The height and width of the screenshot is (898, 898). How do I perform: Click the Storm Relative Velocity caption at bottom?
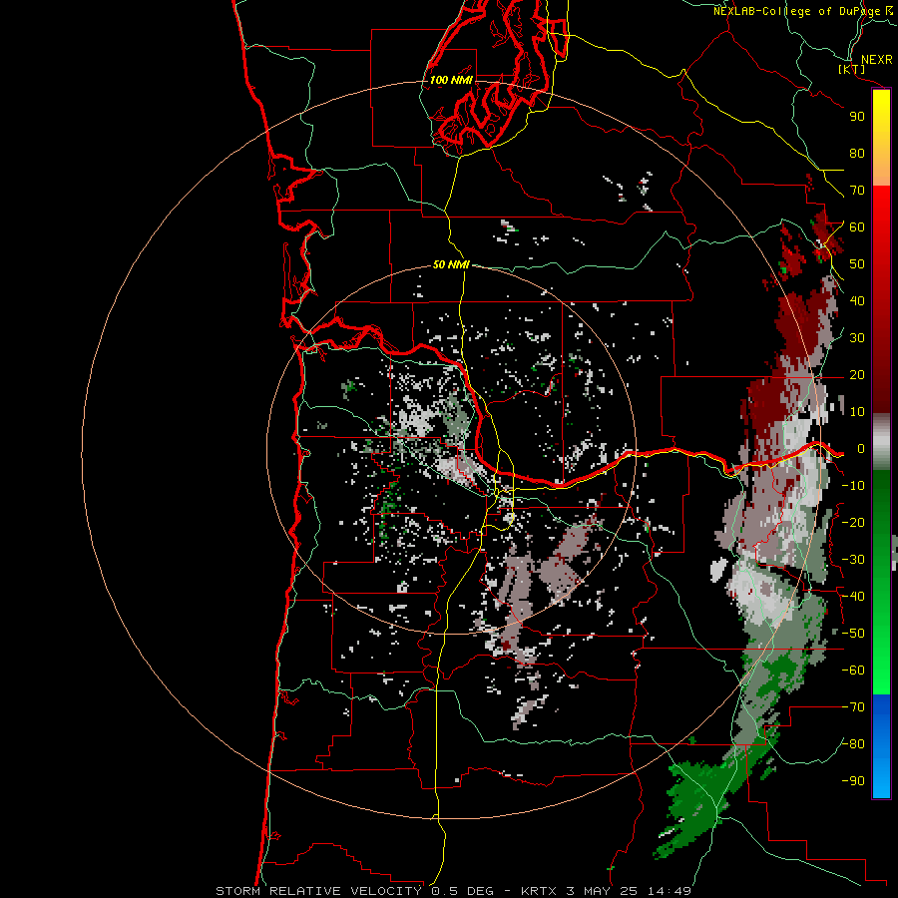pyautogui.click(x=454, y=891)
